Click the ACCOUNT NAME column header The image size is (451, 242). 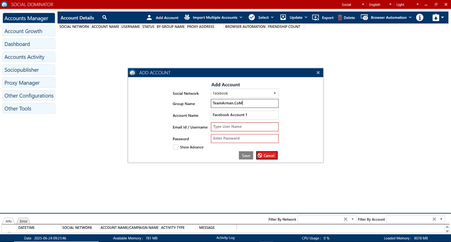(105, 26)
